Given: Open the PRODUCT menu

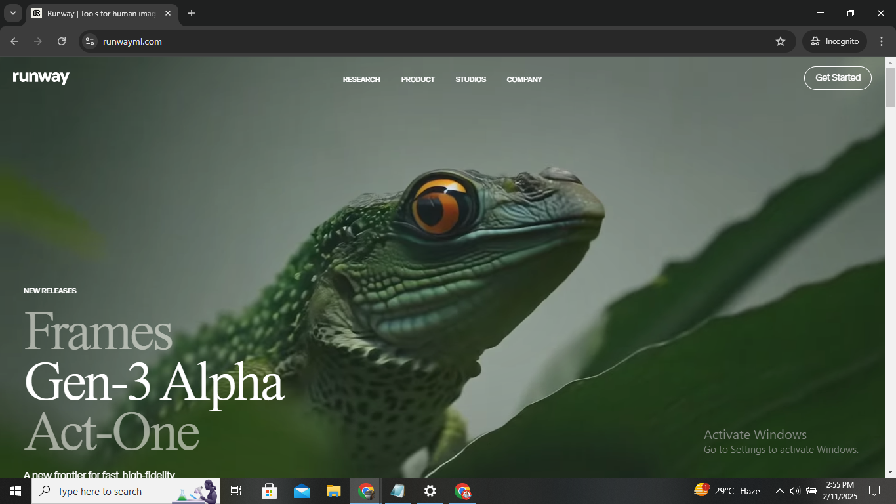Looking at the screenshot, I should (418, 79).
